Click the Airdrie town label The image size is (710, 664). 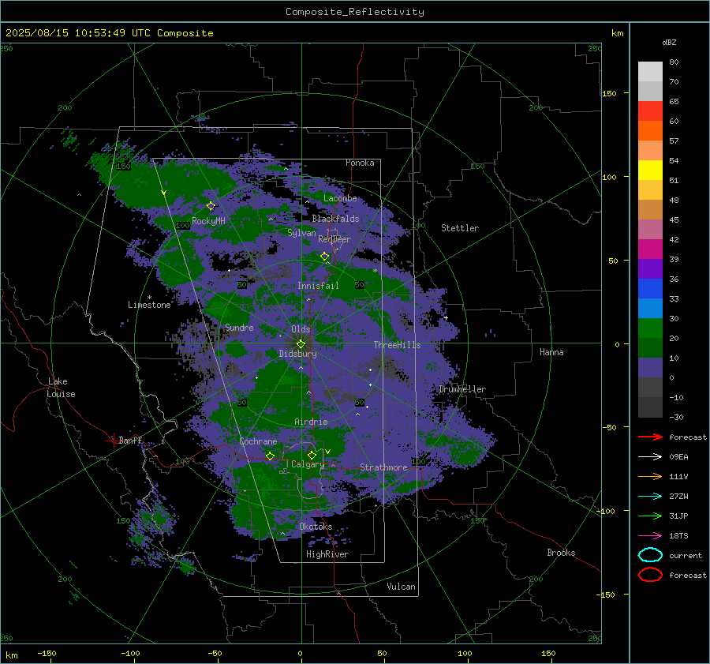(311, 422)
